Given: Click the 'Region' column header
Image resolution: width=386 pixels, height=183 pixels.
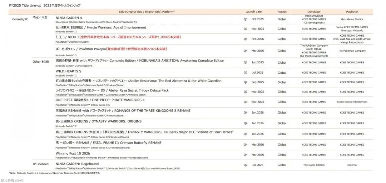Looking at the screenshot, I should (282, 11).
